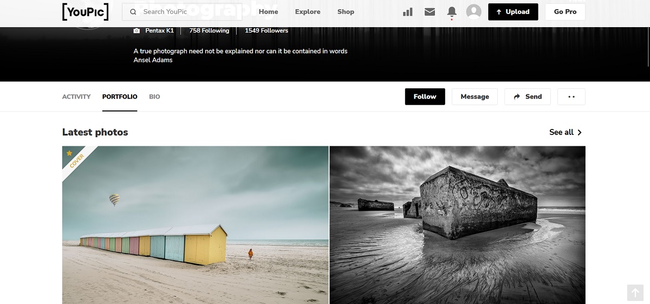
Task: Click the Pentax K1 camera label
Action: coord(159,31)
